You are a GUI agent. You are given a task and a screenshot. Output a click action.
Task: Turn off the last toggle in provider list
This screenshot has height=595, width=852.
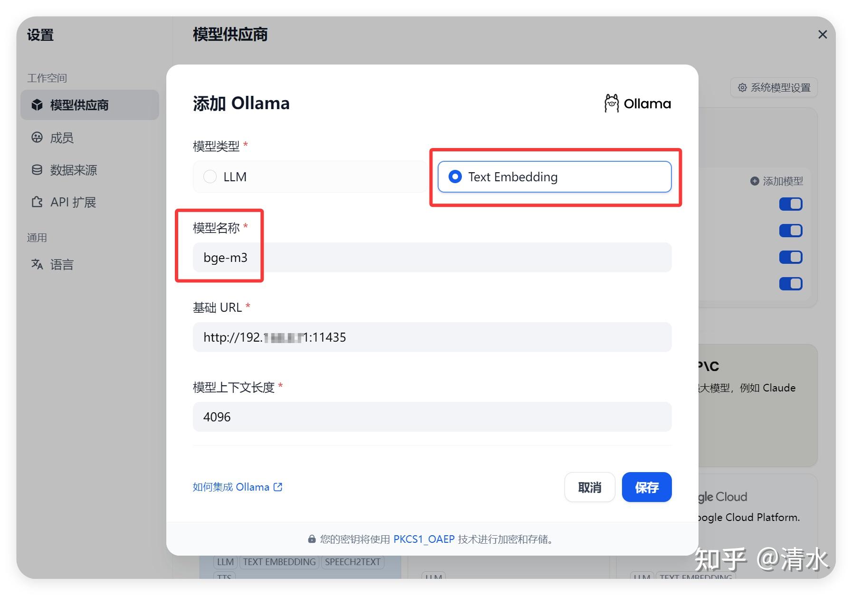tap(790, 283)
